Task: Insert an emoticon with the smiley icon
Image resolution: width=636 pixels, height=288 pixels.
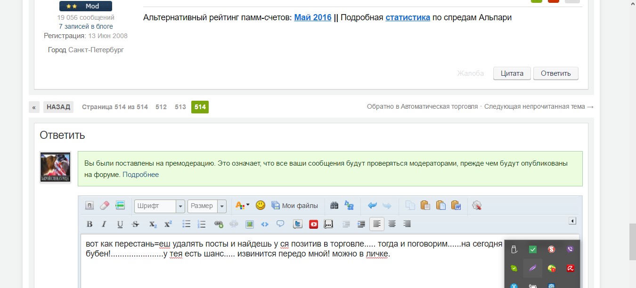Action: pyautogui.click(x=261, y=206)
